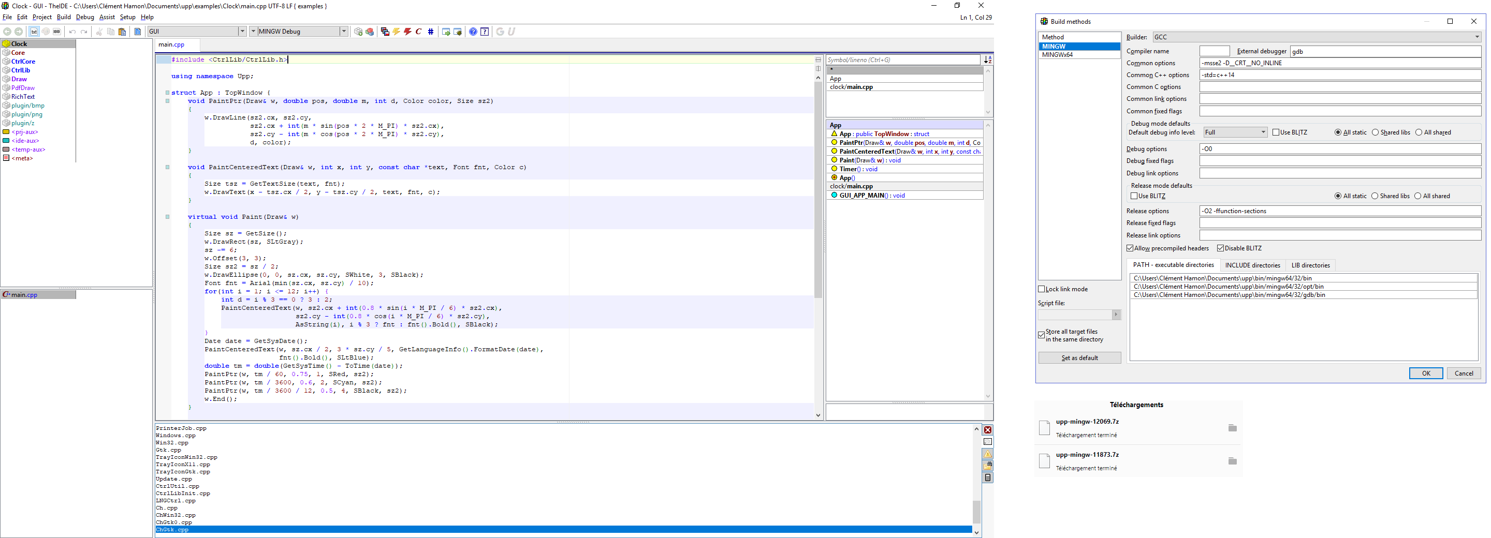Viewport: 1491px width, 538px height.
Task: Click the Symbol/lineno search field
Action: coord(902,59)
